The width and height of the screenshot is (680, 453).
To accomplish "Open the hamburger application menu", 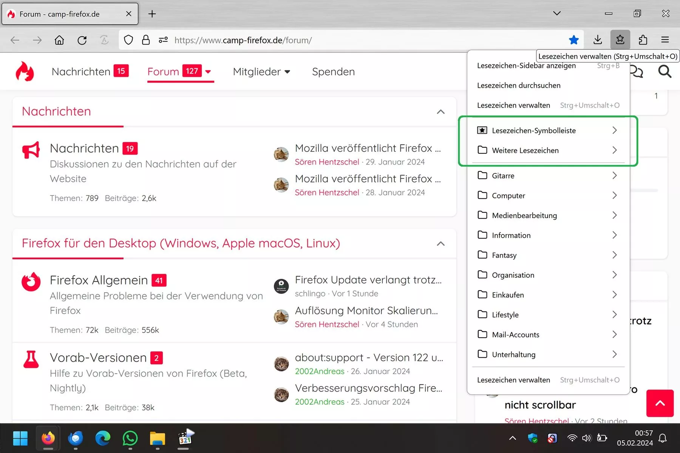I will tap(665, 40).
